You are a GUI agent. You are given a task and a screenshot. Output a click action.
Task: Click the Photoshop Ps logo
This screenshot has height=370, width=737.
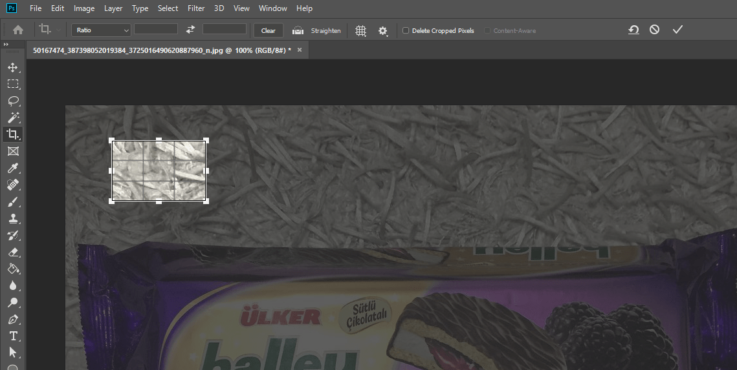click(11, 8)
